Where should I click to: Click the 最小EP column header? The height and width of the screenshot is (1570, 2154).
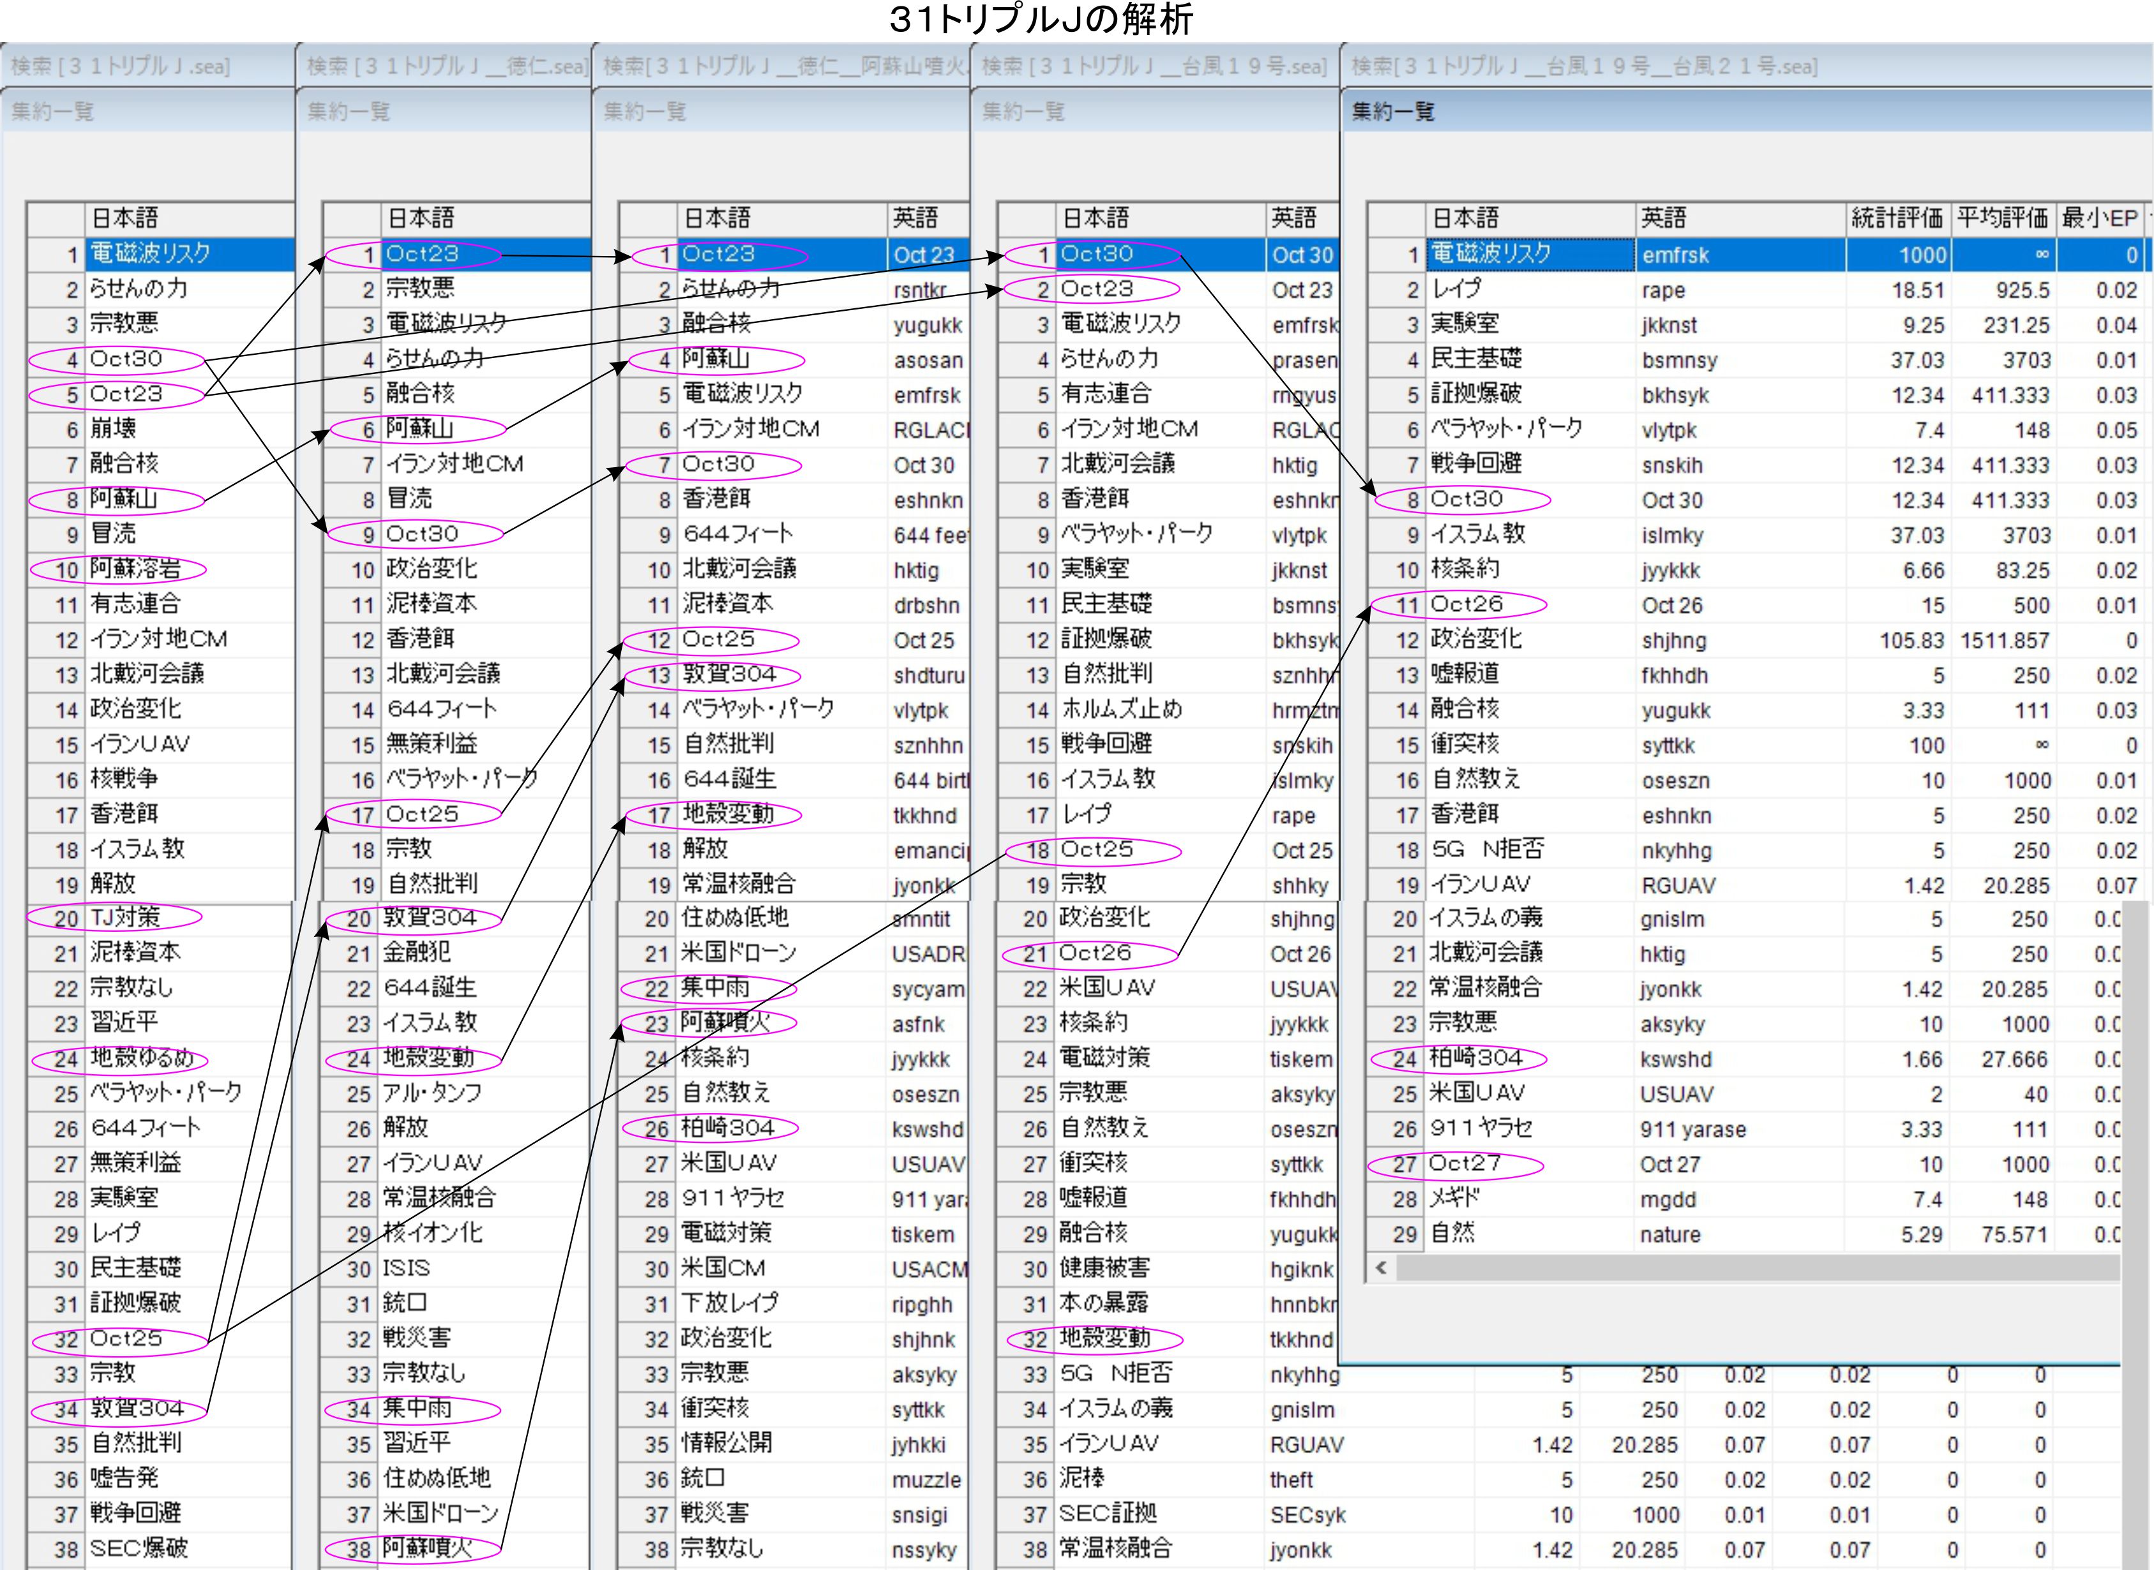(x=2099, y=218)
